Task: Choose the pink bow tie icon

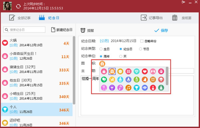Action: (153, 71)
